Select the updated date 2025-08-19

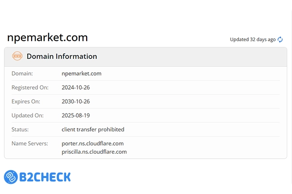(76, 116)
